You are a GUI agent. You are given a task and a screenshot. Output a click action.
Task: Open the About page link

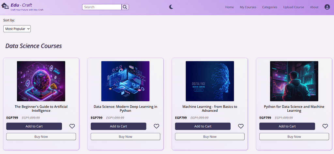314,7
